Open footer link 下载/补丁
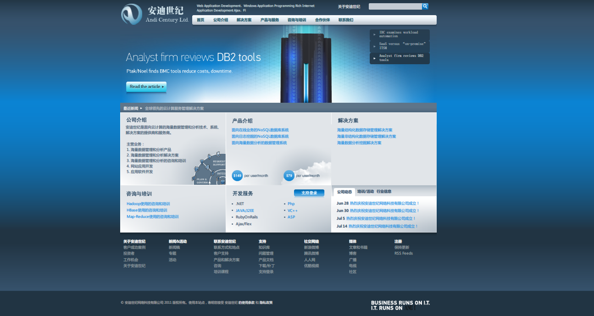Screen dimensions: 594x316 point(267,266)
